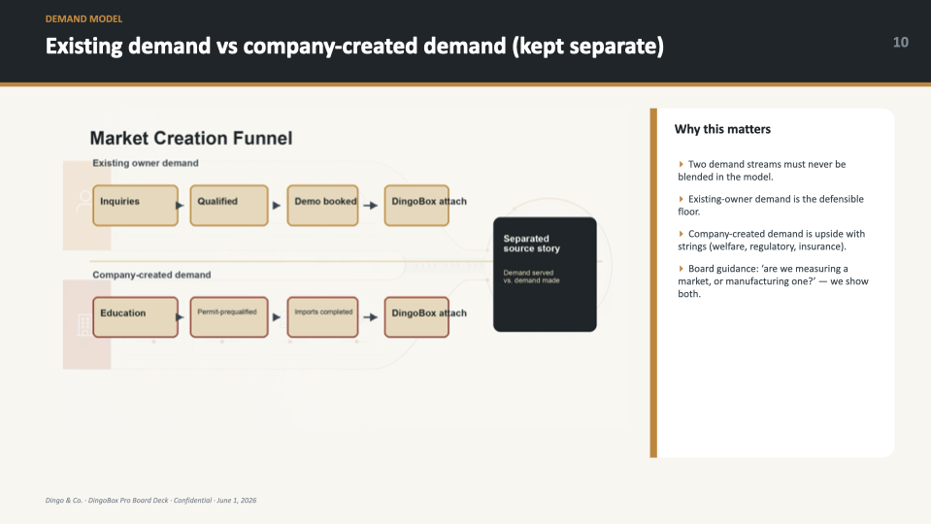Select the Education funnel box
Viewport: 931px width, 524px height.
point(135,317)
